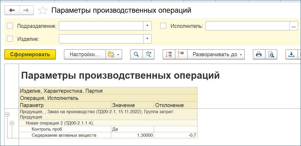Open Исполнитель selection ellipsis button
Screen dimensions: 301x146
click(293, 26)
